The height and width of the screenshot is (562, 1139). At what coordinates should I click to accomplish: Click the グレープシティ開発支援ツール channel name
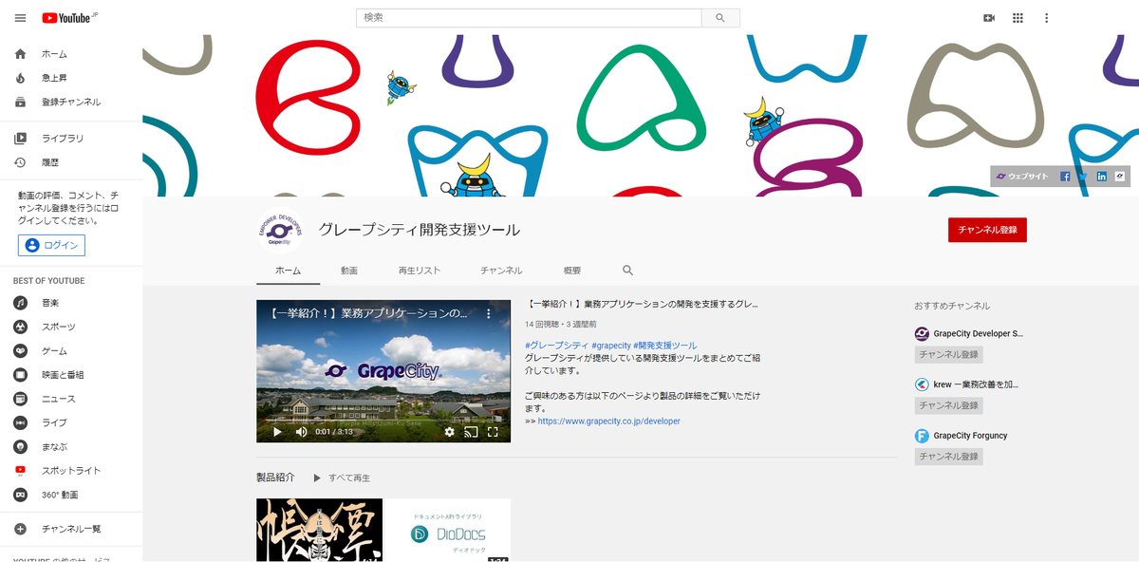pos(419,230)
